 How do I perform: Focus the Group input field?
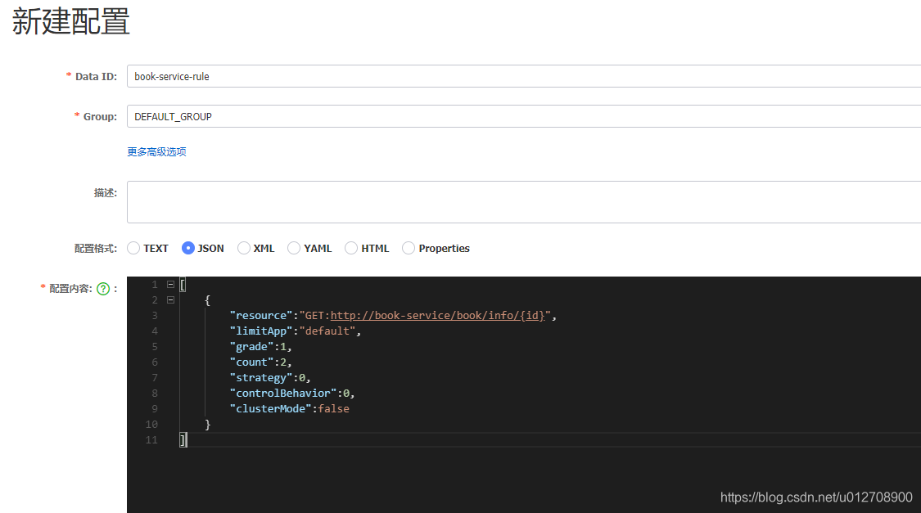pos(524,116)
